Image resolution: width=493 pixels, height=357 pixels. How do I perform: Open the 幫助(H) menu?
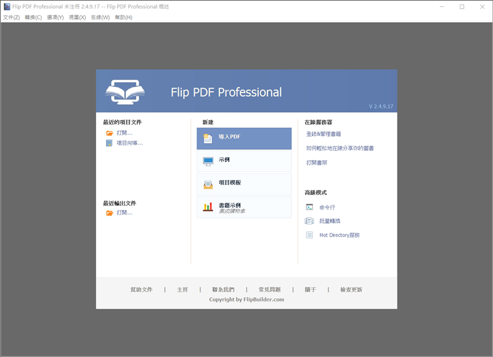coord(124,17)
